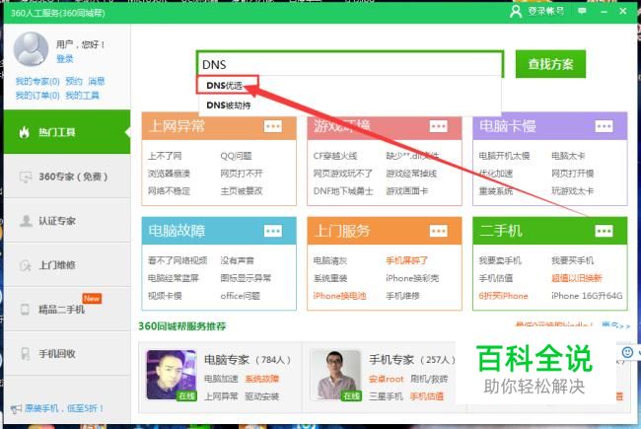Select 上不了网 problem entry
The width and height of the screenshot is (641, 429).
[165, 156]
